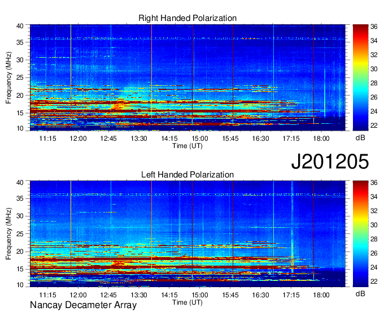The image size is (384, 312).
Task: Click "14:15" time tick on Left Handed plot
Action: [169, 295]
